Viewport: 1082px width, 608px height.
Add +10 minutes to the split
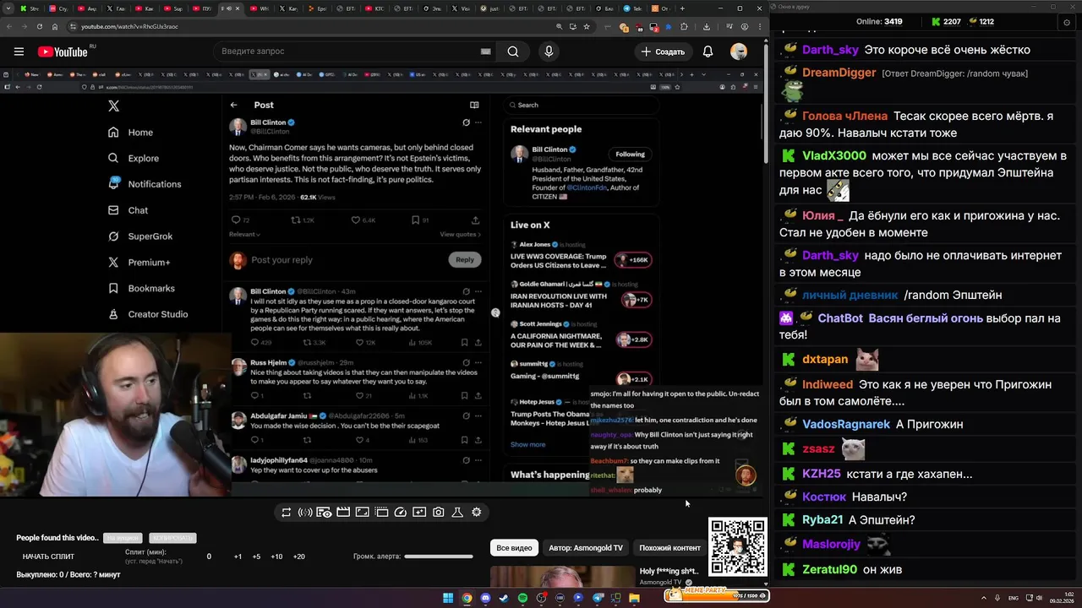pos(276,556)
